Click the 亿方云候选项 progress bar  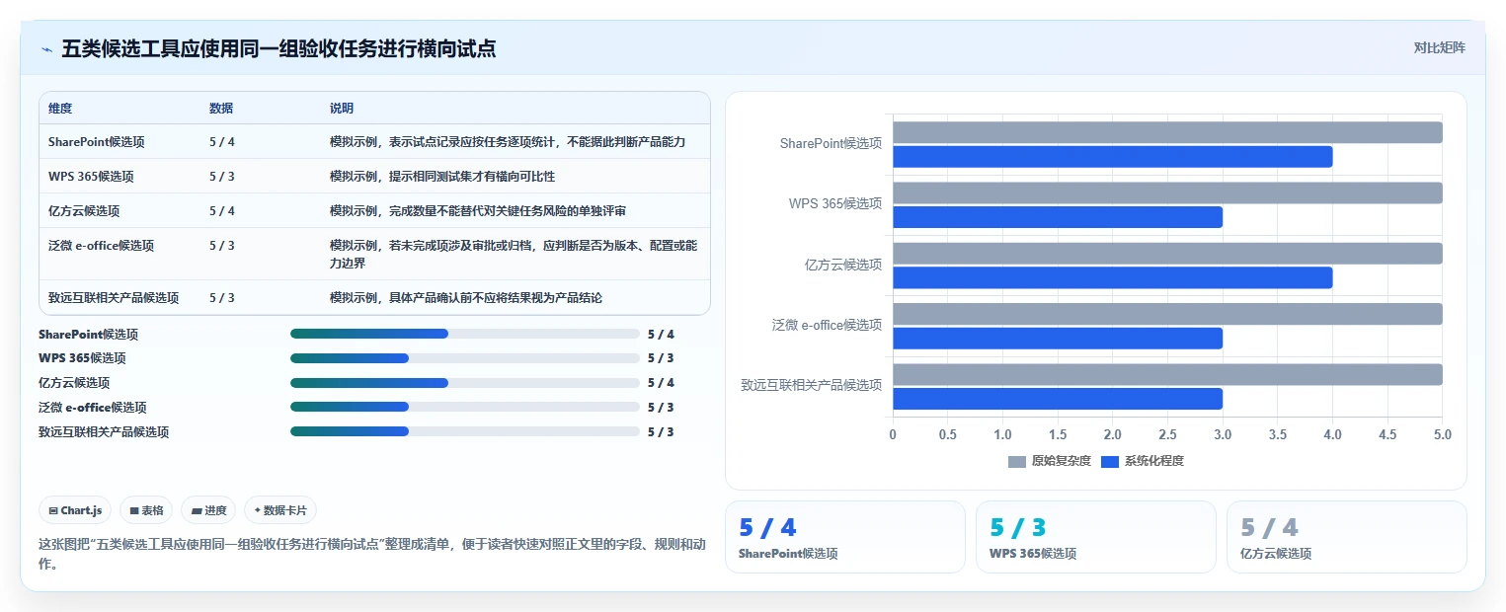click(465, 383)
